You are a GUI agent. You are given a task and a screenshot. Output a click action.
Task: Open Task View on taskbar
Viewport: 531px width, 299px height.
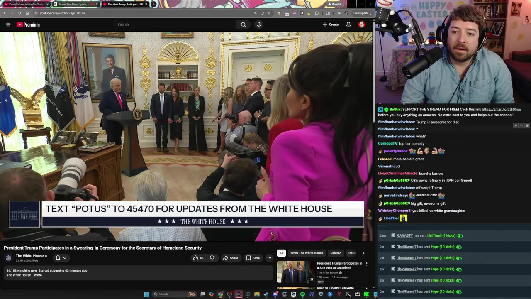202,294
